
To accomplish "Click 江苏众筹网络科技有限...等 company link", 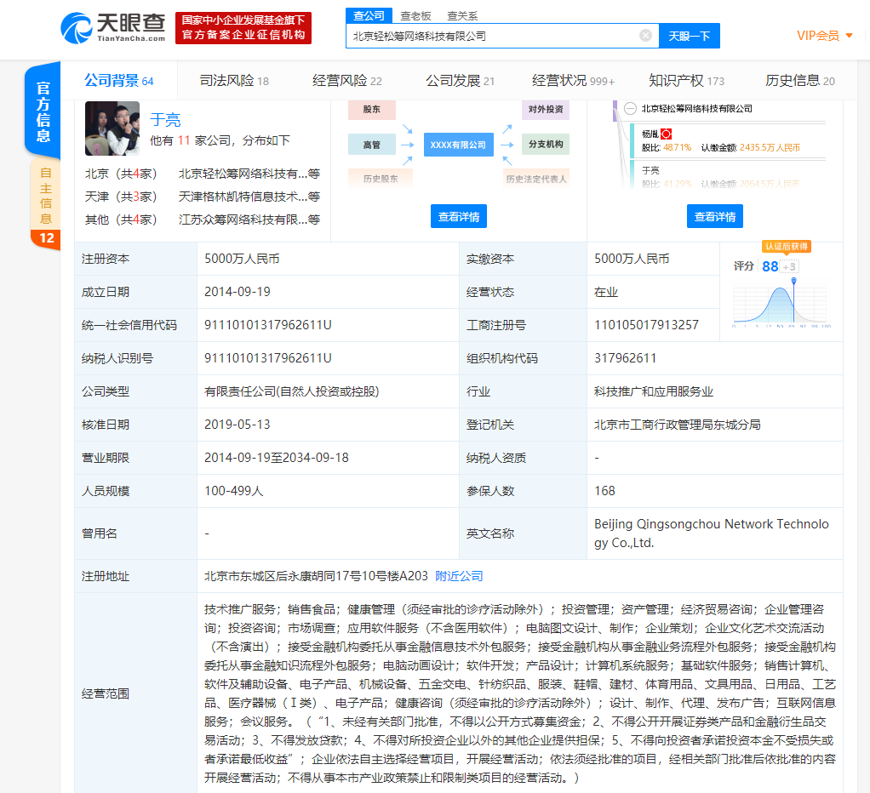I will click(249, 220).
